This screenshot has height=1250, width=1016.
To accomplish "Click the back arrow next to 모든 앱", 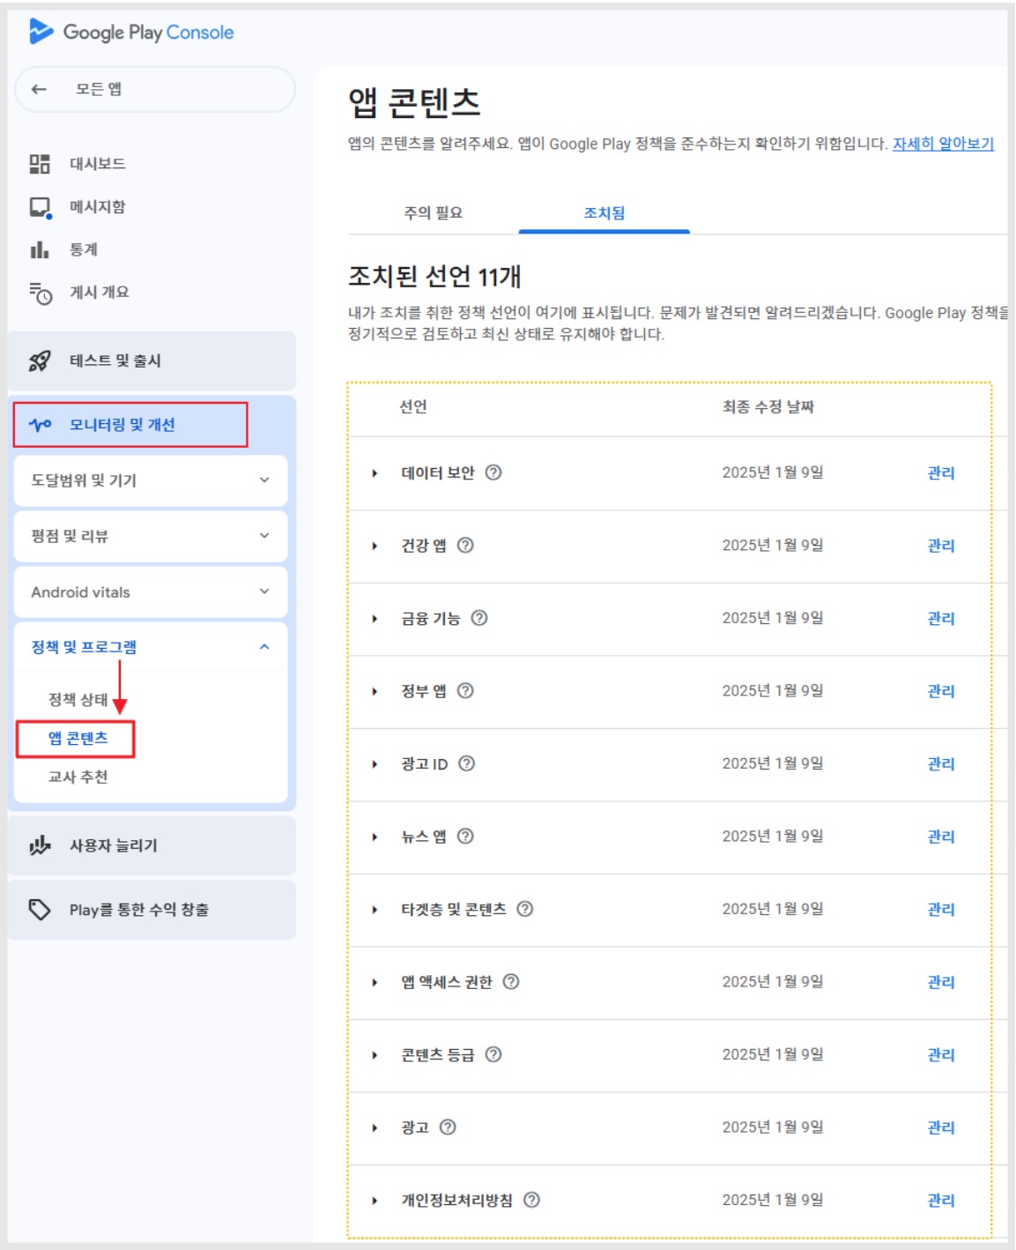I will pyautogui.click(x=39, y=89).
